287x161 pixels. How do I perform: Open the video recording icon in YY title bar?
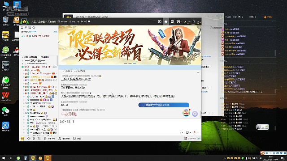click(160, 21)
